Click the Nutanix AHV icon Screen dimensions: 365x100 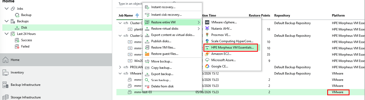[x=207, y=29]
